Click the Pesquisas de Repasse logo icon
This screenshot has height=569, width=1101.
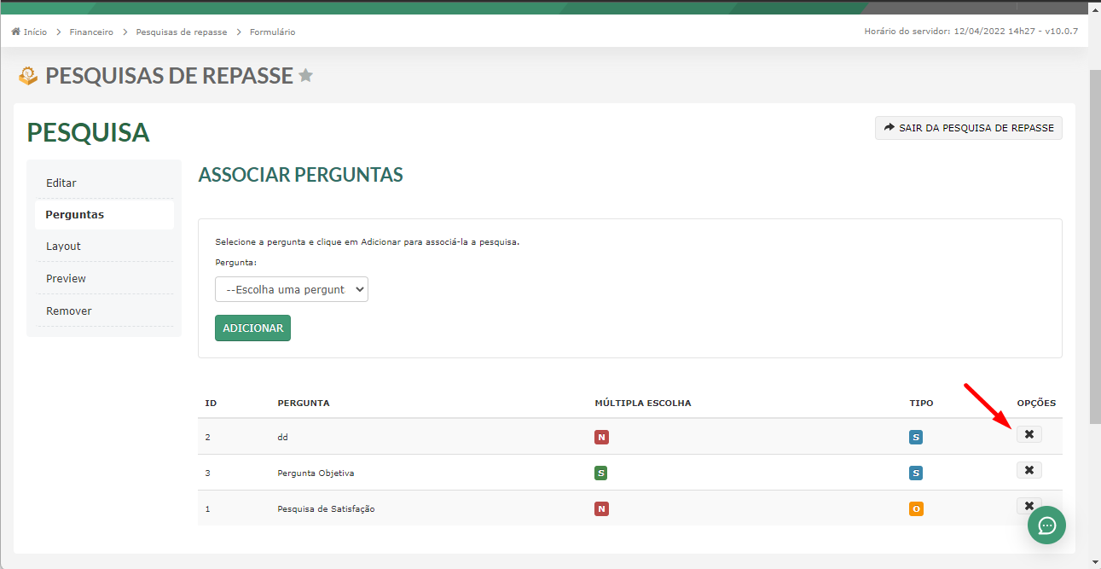click(28, 76)
